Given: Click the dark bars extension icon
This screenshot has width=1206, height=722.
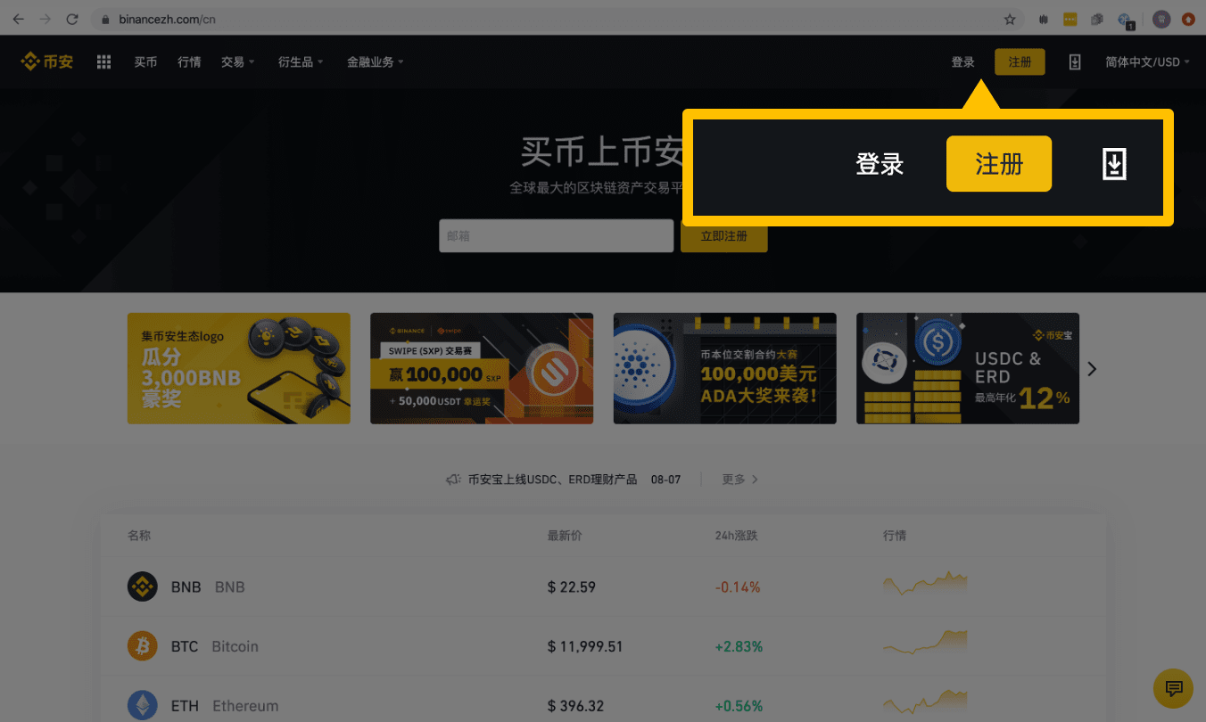Looking at the screenshot, I should coord(1044,19).
